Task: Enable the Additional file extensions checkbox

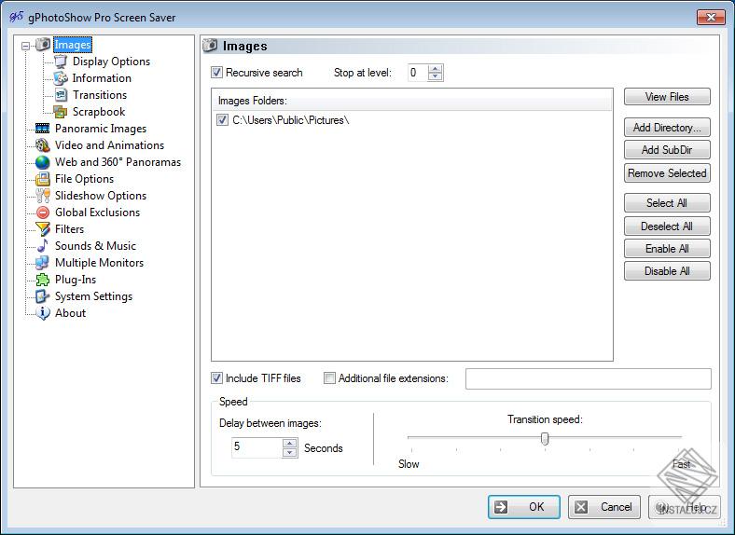Action: (x=329, y=378)
